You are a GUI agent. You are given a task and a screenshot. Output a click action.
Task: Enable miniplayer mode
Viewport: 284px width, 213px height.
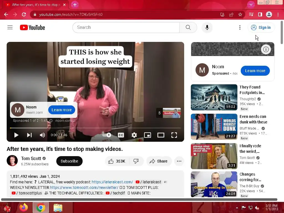tap(148, 135)
